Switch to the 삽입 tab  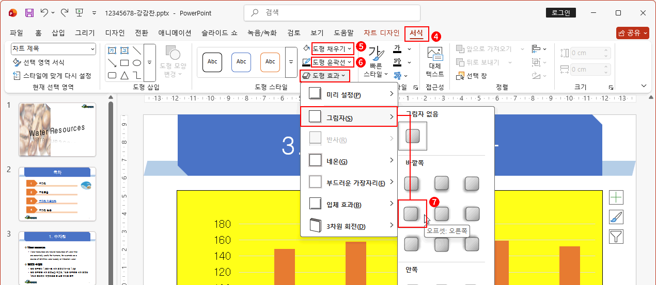click(58, 33)
